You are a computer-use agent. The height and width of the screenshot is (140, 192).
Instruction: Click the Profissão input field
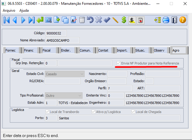coord(163,74)
